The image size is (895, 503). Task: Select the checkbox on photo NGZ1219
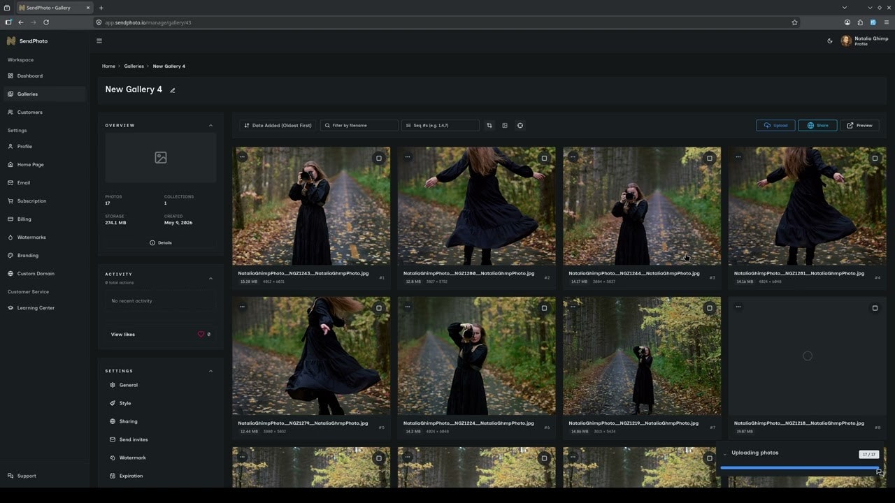pyautogui.click(x=710, y=308)
